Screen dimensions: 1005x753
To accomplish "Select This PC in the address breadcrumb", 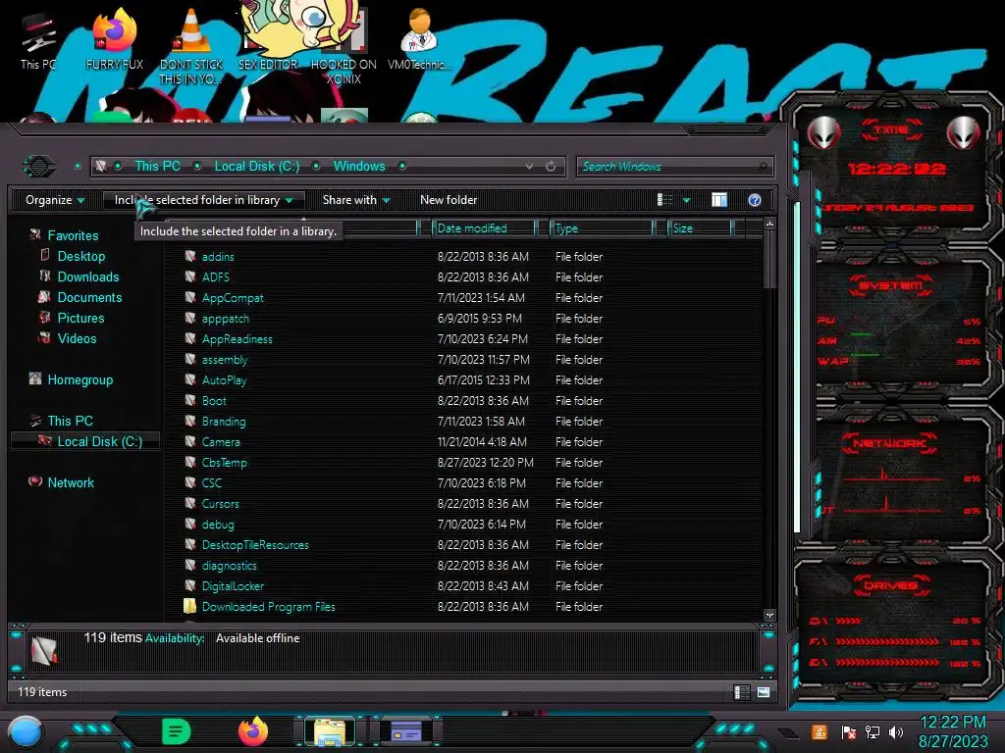I will (157, 166).
